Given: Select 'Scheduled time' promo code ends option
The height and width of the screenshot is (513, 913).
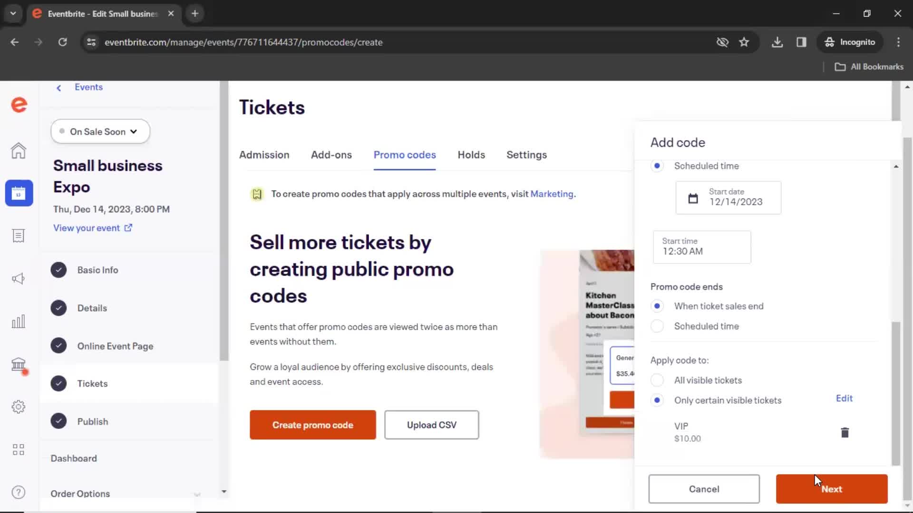Looking at the screenshot, I should (657, 326).
